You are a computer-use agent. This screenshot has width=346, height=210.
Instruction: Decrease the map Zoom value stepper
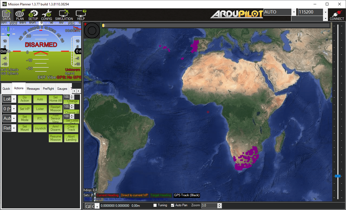click(219, 207)
